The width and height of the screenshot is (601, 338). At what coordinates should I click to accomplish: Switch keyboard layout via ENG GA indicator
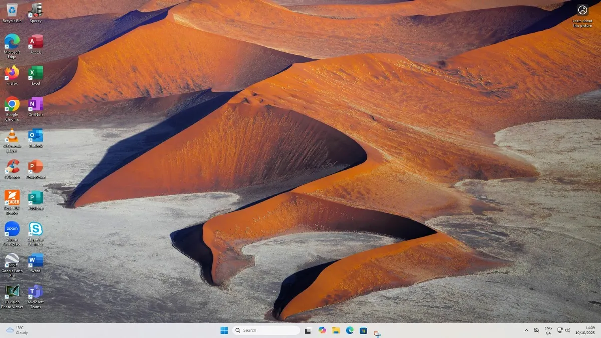click(x=548, y=330)
